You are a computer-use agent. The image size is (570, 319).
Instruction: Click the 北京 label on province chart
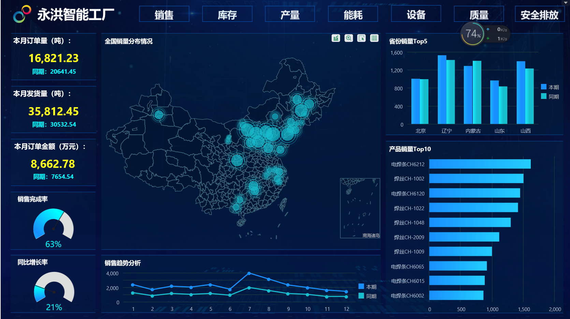click(420, 131)
